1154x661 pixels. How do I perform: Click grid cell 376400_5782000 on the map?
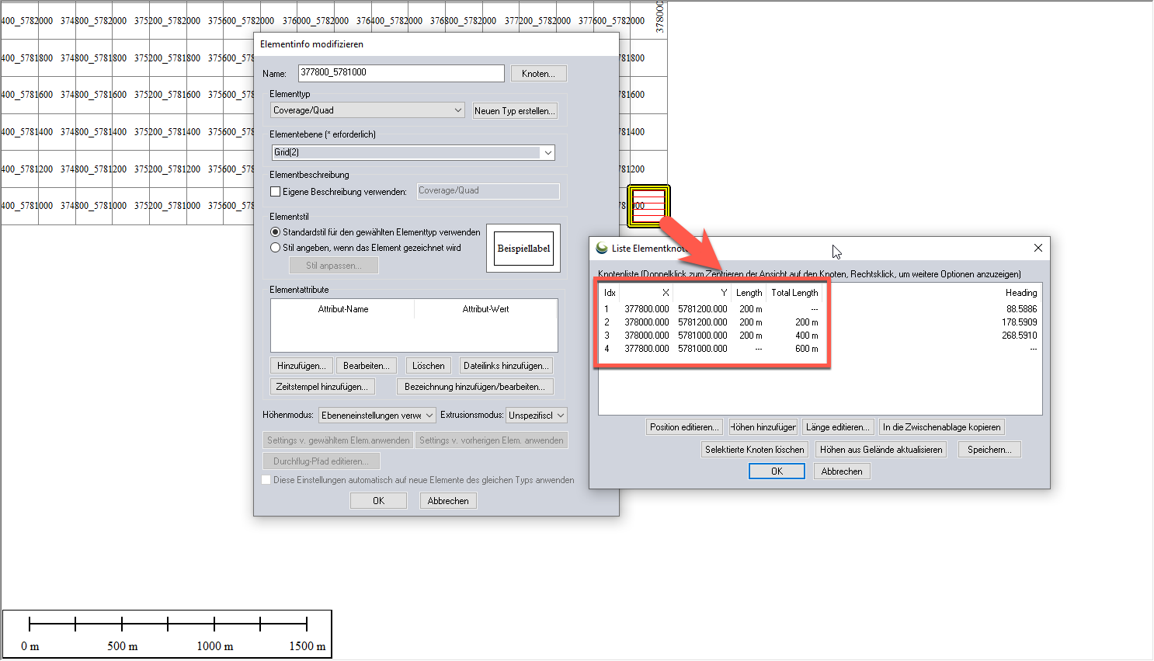[390, 21]
